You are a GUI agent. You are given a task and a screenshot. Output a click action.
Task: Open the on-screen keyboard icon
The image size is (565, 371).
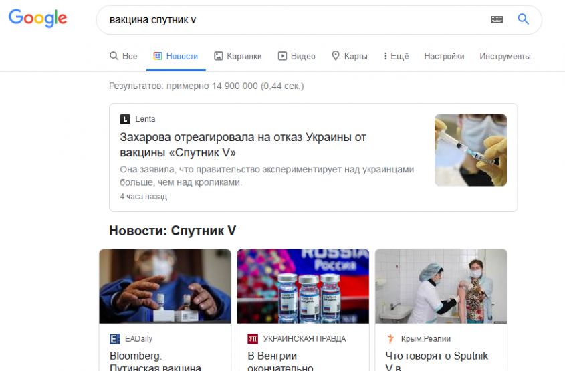click(x=496, y=19)
